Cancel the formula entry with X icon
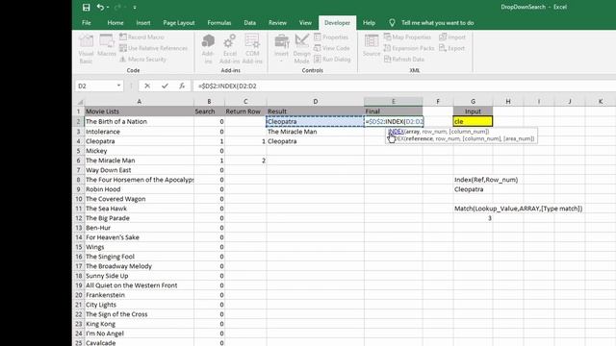This screenshot has width=616, height=346. coord(147,86)
